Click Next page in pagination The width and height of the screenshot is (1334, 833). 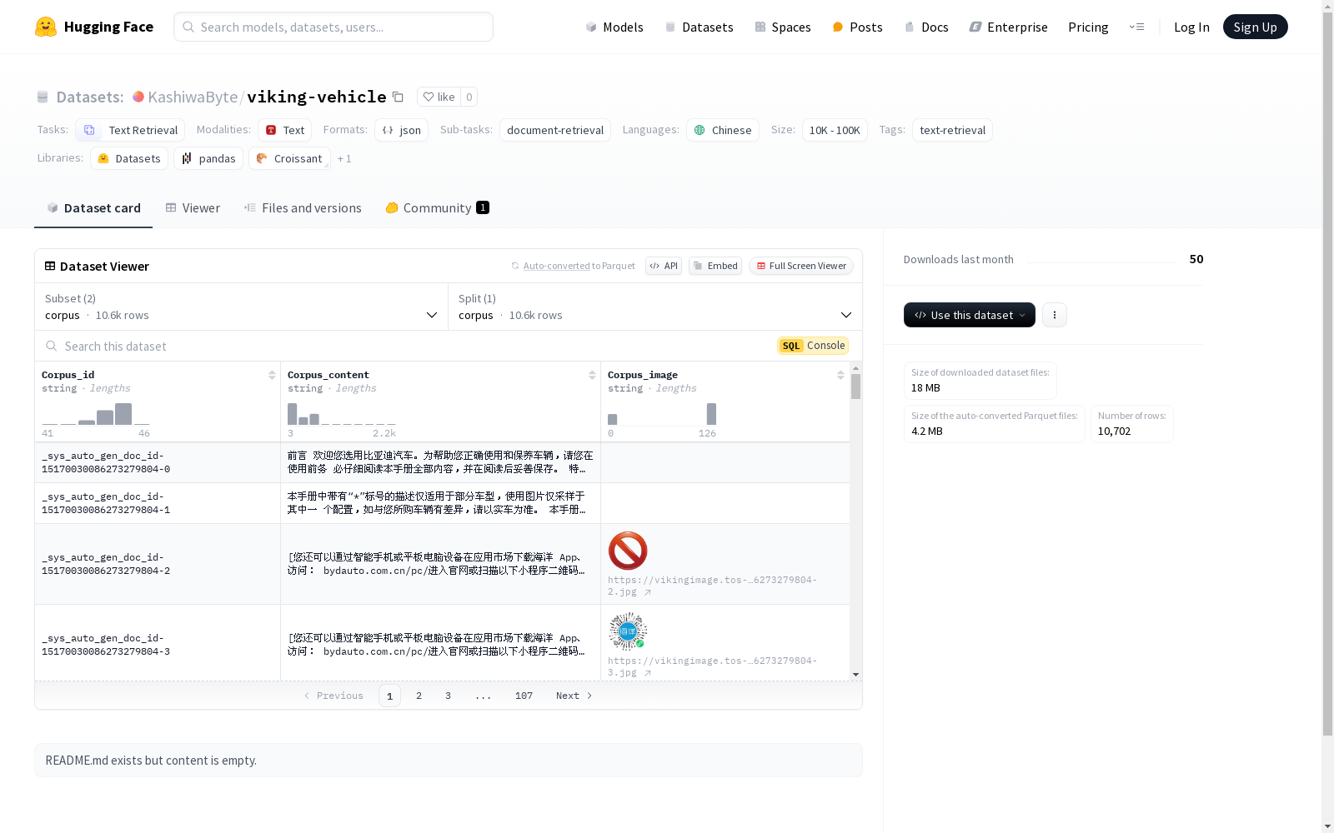pos(574,696)
